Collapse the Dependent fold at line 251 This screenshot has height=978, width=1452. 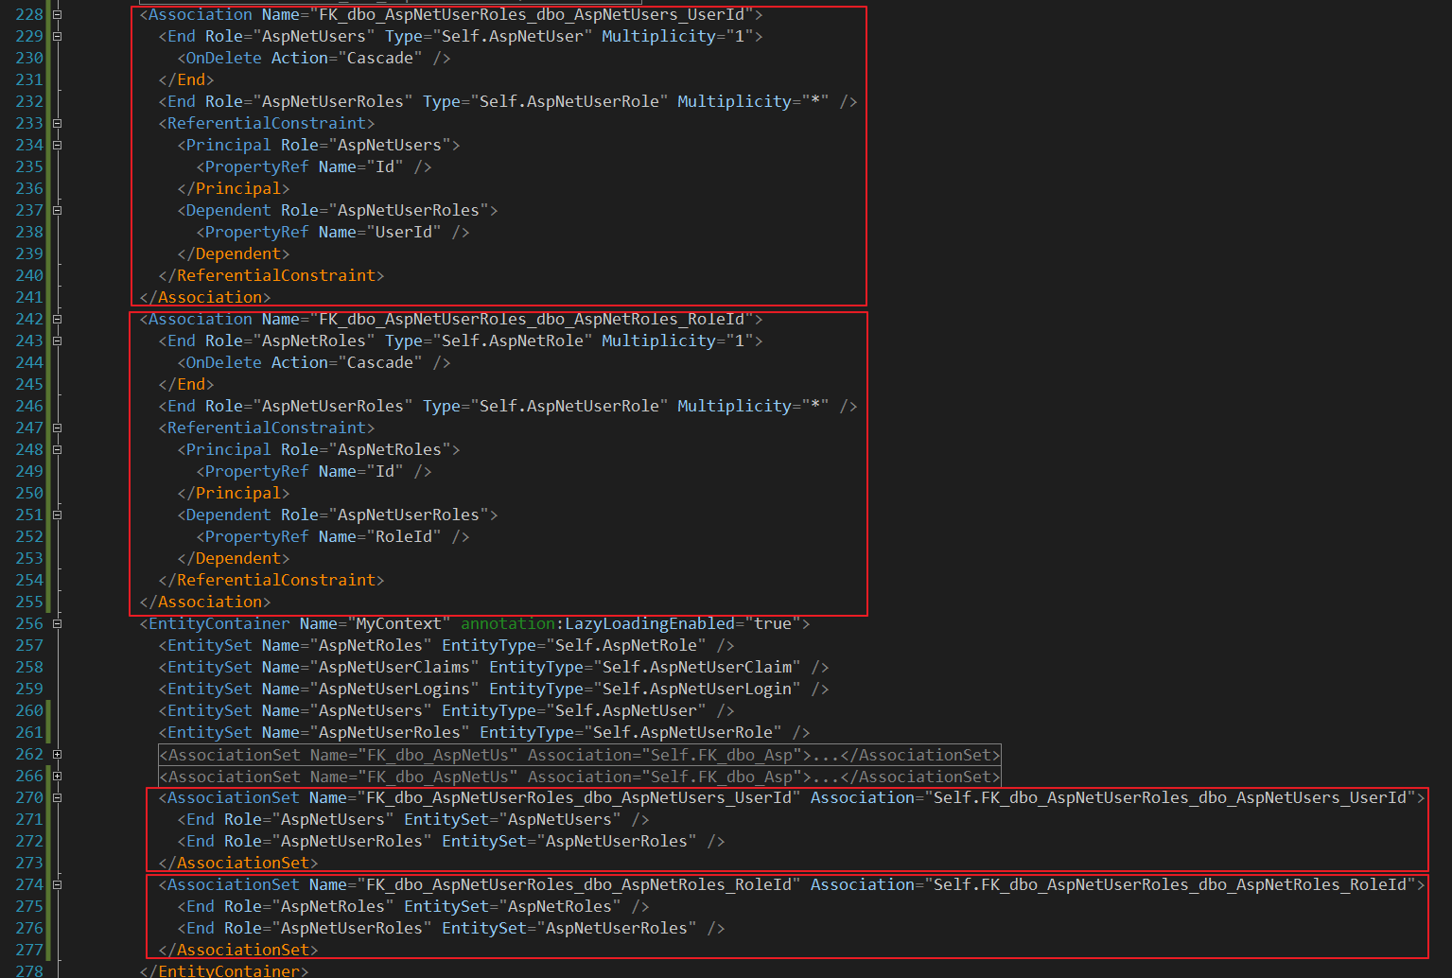click(x=57, y=515)
